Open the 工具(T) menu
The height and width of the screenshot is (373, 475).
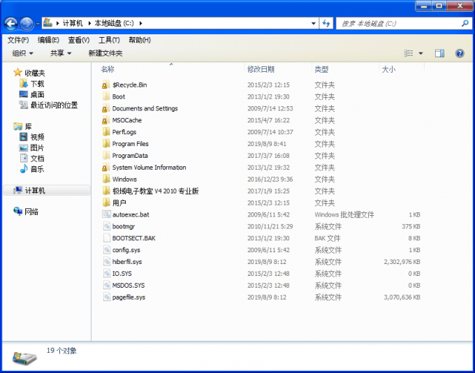(109, 40)
